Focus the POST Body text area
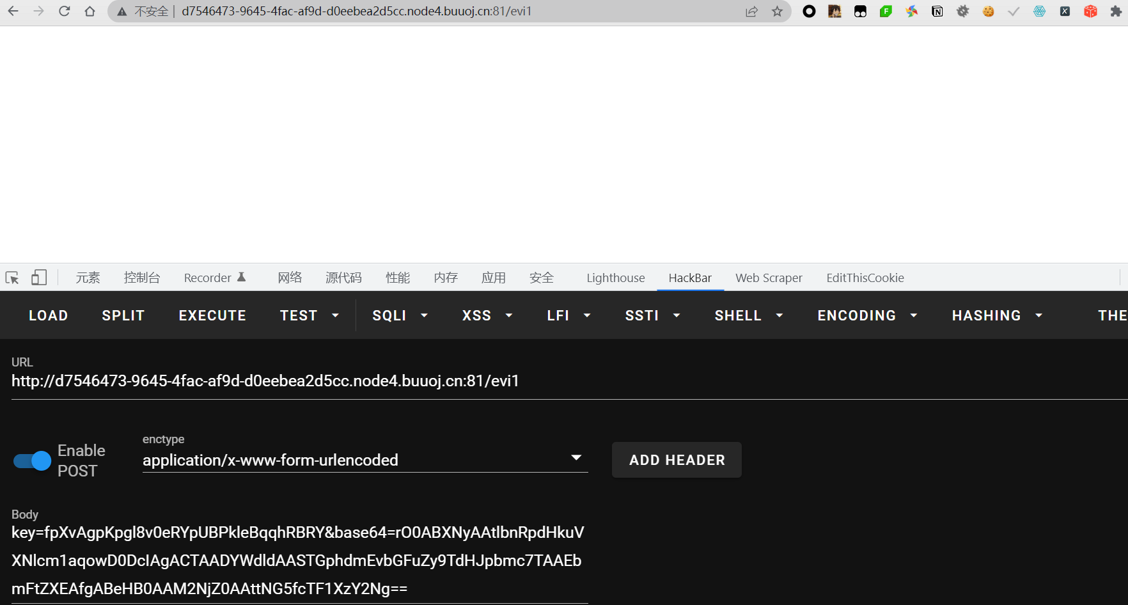Screen dimensions: 1128x605 click(299, 560)
